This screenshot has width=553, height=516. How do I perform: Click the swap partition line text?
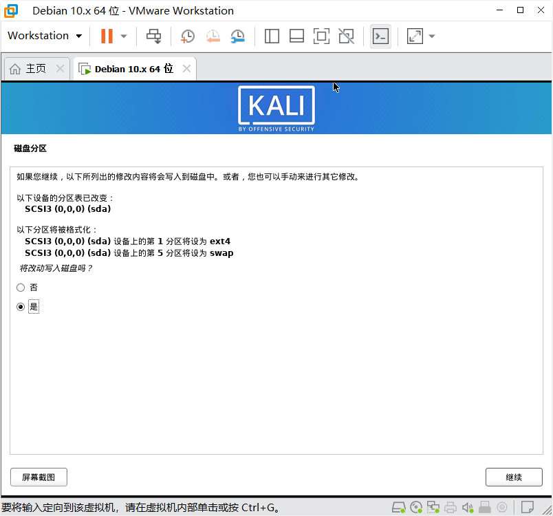pyautogui.click(x=129, y=253)
